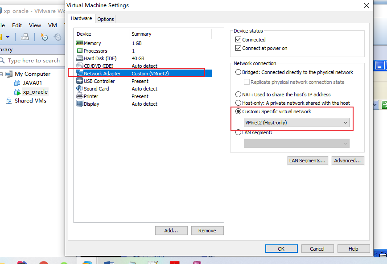Click the LAN Segments... button

tap(308, 161)
